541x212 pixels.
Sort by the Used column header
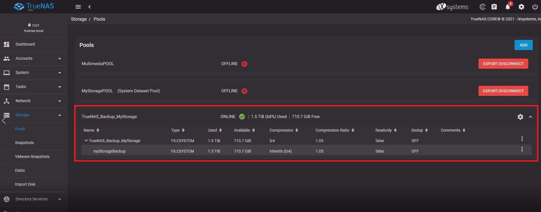[x=215, y=130]
